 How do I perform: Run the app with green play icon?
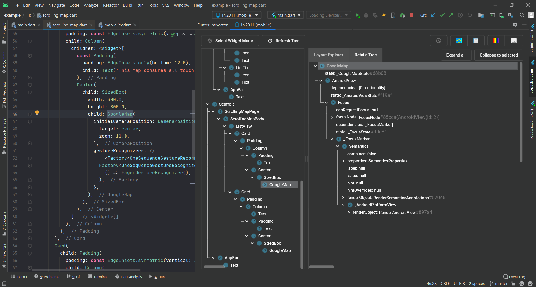357,15
